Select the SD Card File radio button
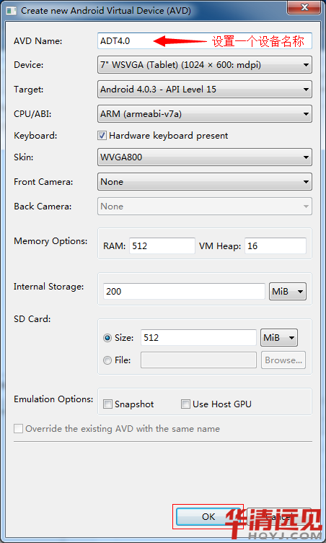The image size is (326, 543). (x=107, y=360)
